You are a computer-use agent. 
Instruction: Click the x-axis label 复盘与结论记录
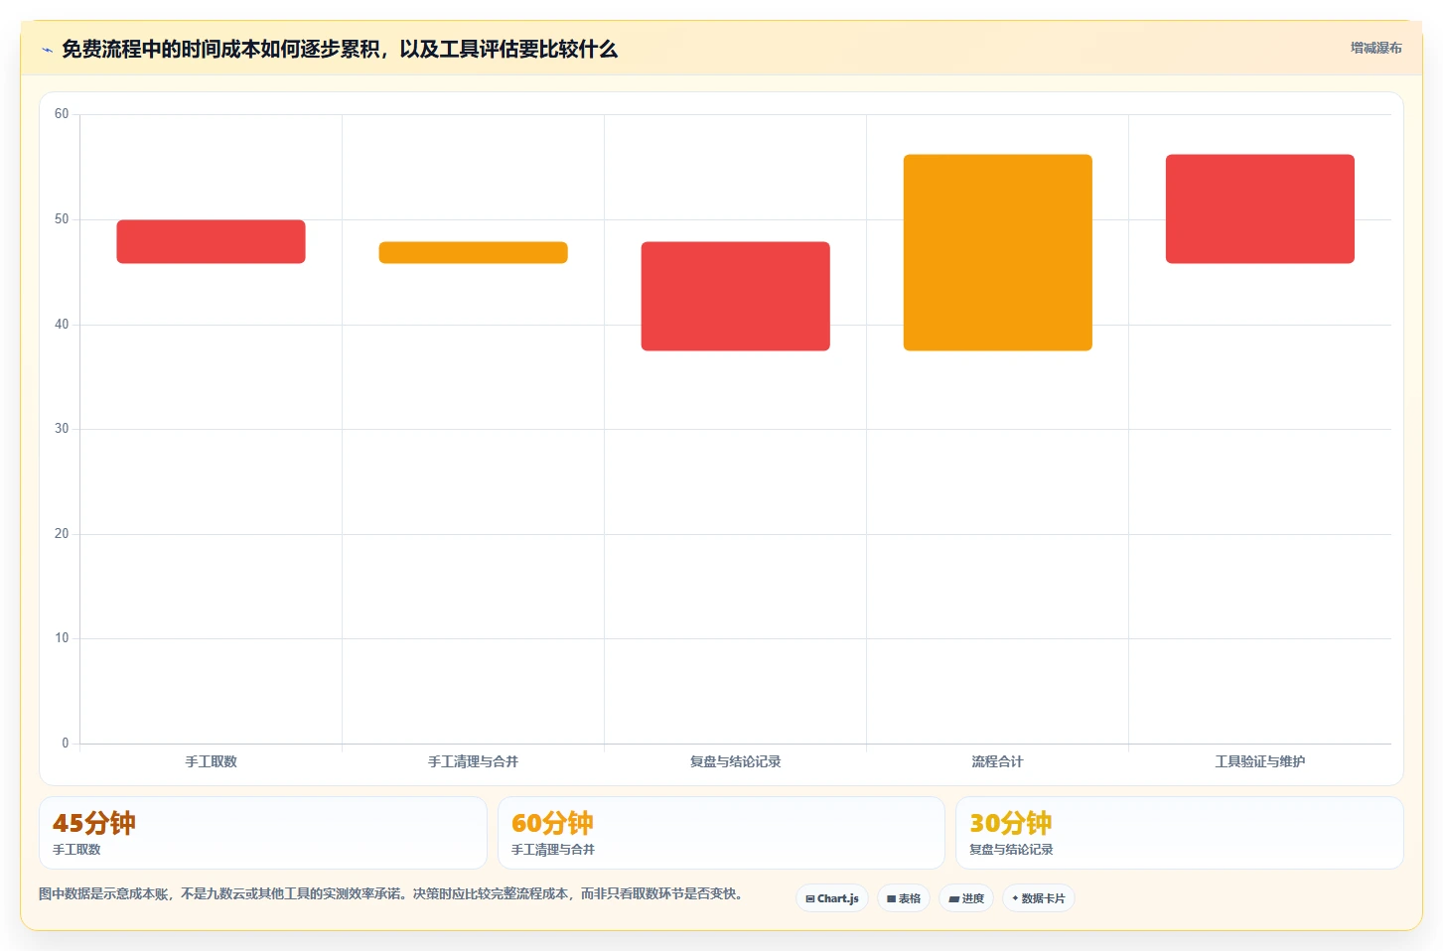[735, 761]
